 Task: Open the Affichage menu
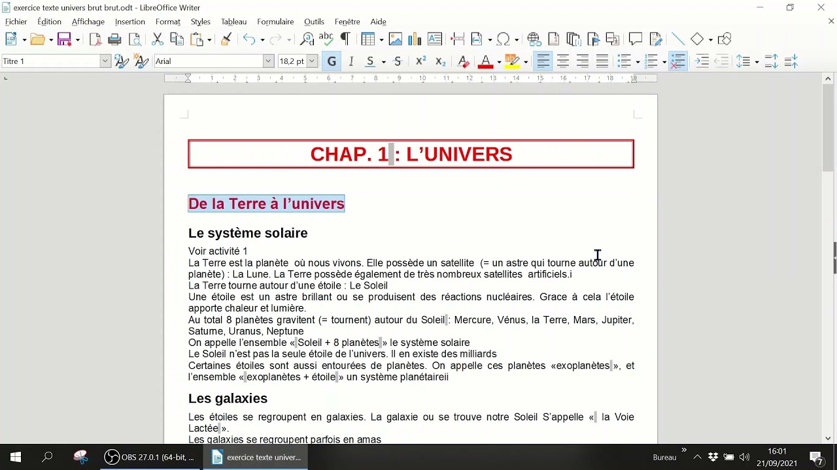click(x=88, y=22)
